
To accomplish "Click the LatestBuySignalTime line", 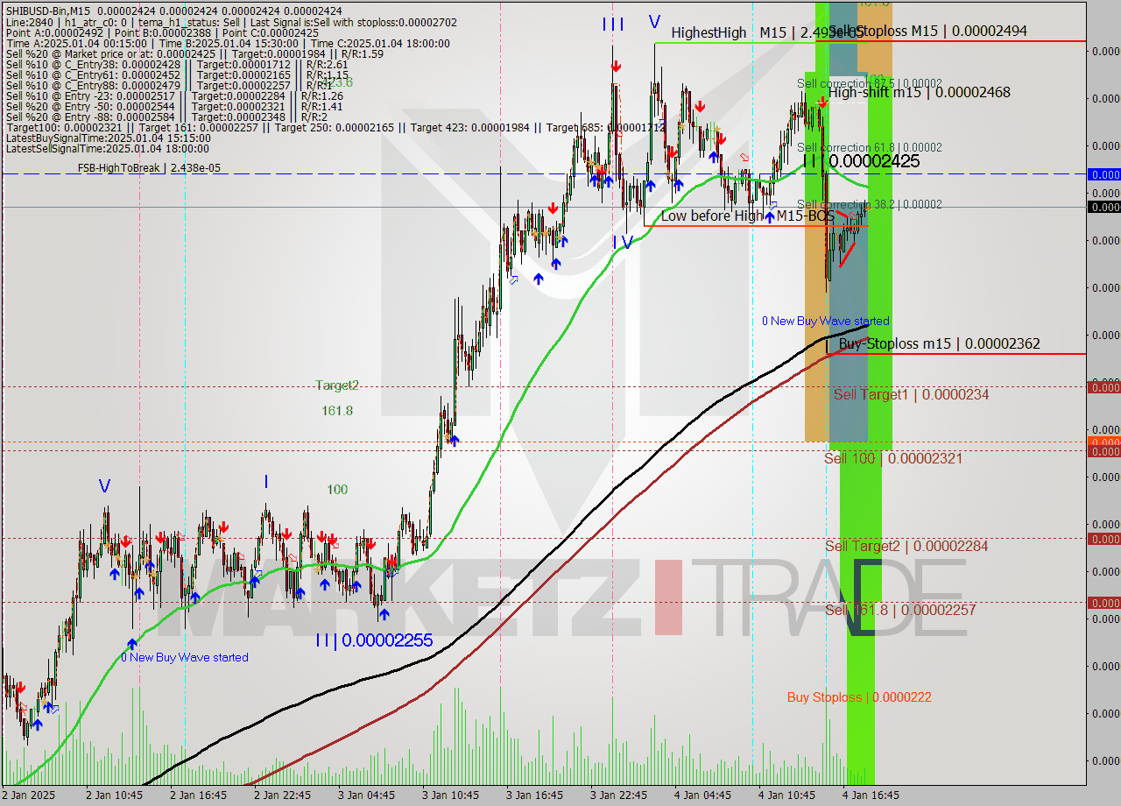I will point(108,138).
